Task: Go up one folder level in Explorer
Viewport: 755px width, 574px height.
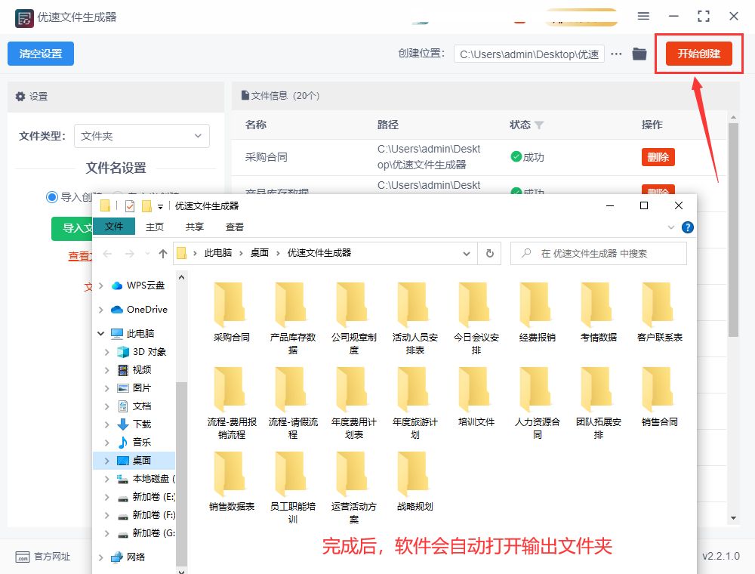Action: coord(163,253)
